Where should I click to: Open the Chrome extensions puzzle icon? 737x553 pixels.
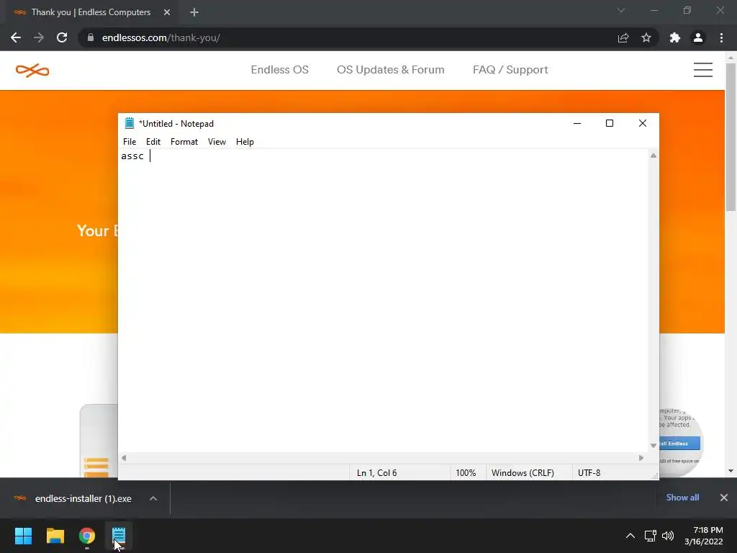[x=675, y=37]
